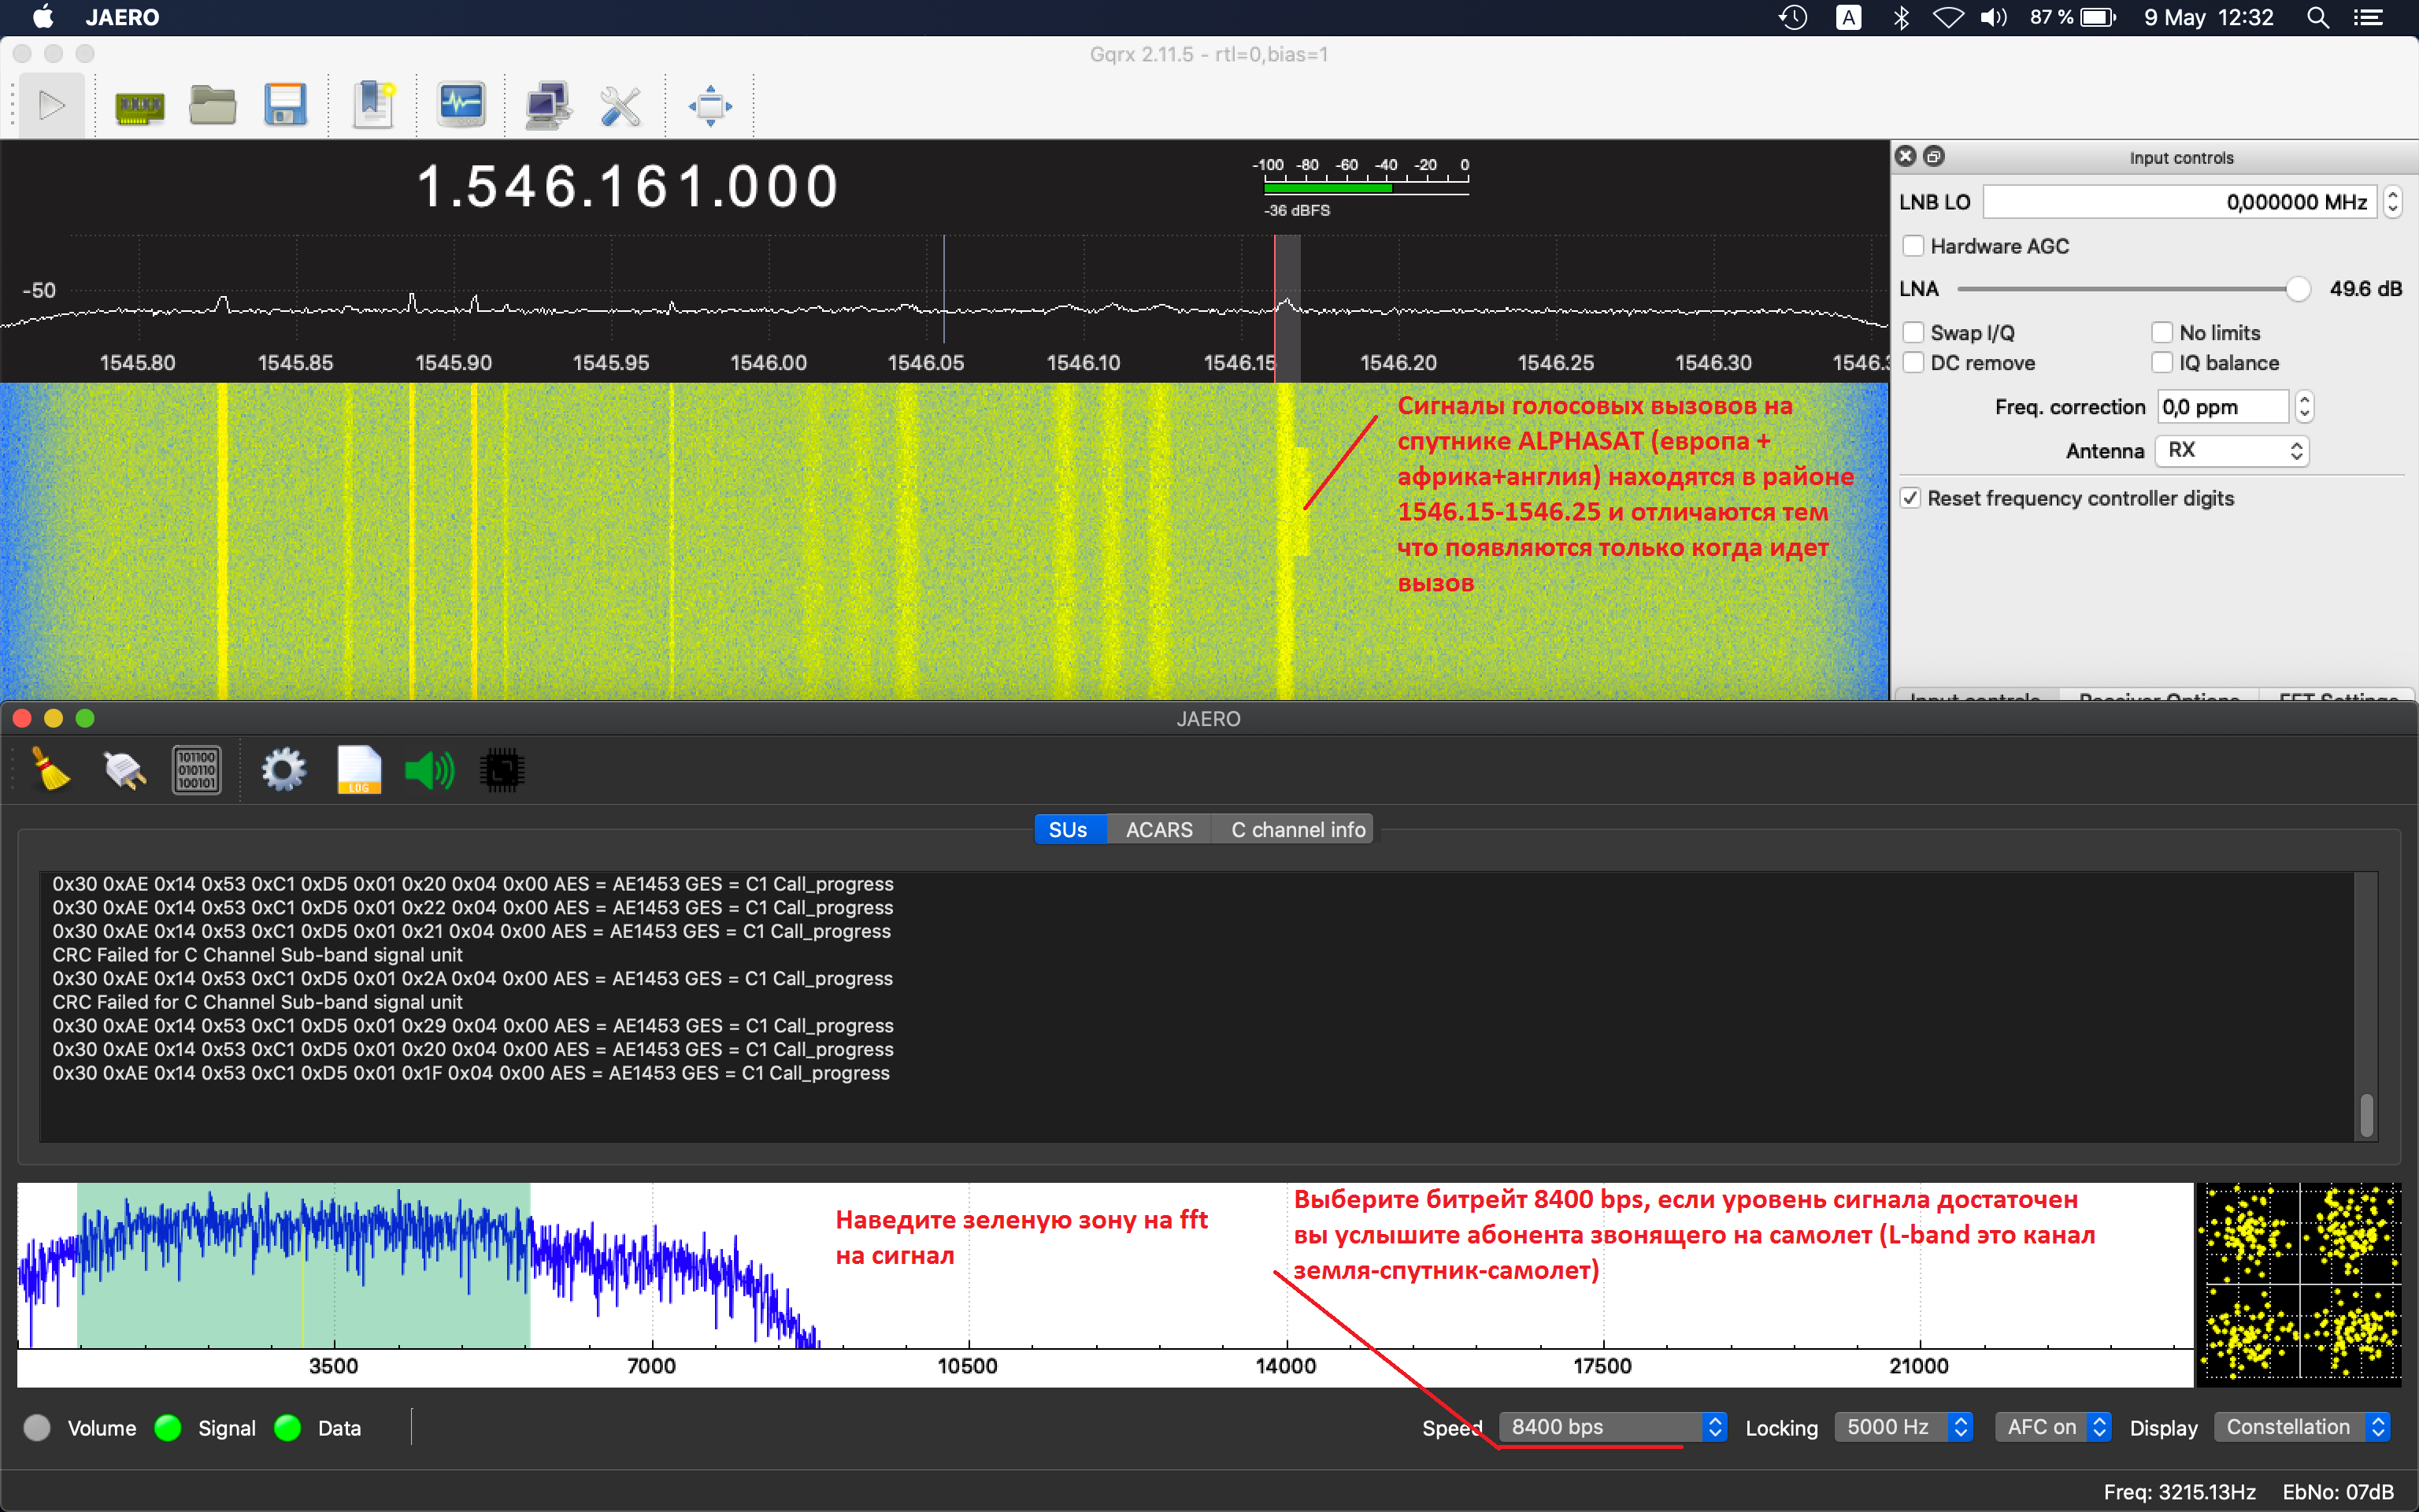This screenshot has height=1512, width=2419.
Task: Switch to the ACARS tab
Action: [1158, 830]
